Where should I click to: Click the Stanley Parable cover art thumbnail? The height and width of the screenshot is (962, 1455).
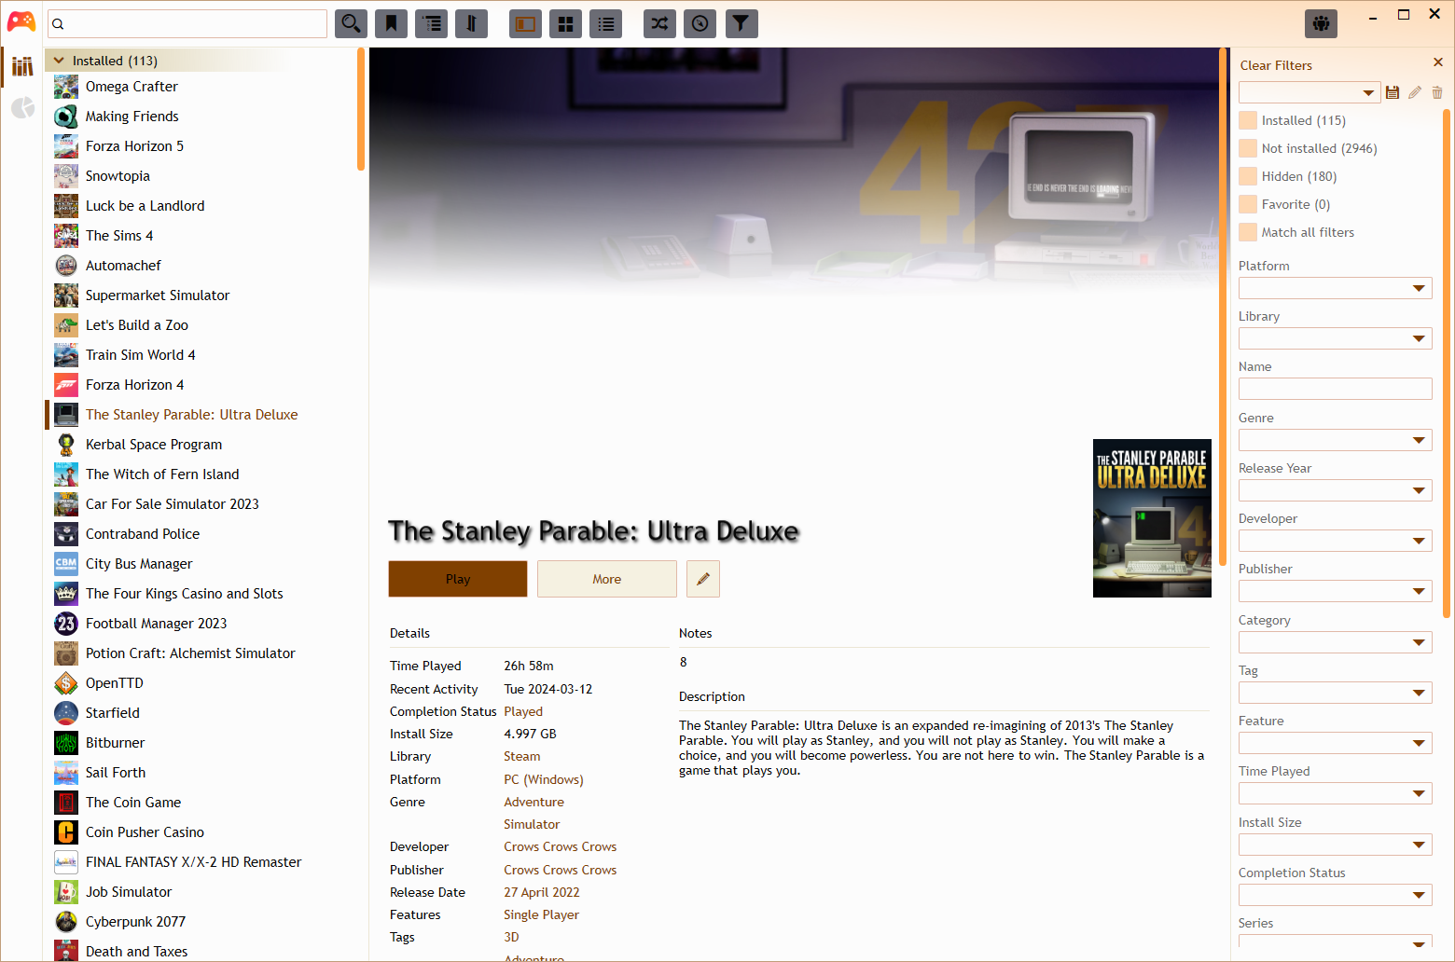click(x=1152, y=518)
